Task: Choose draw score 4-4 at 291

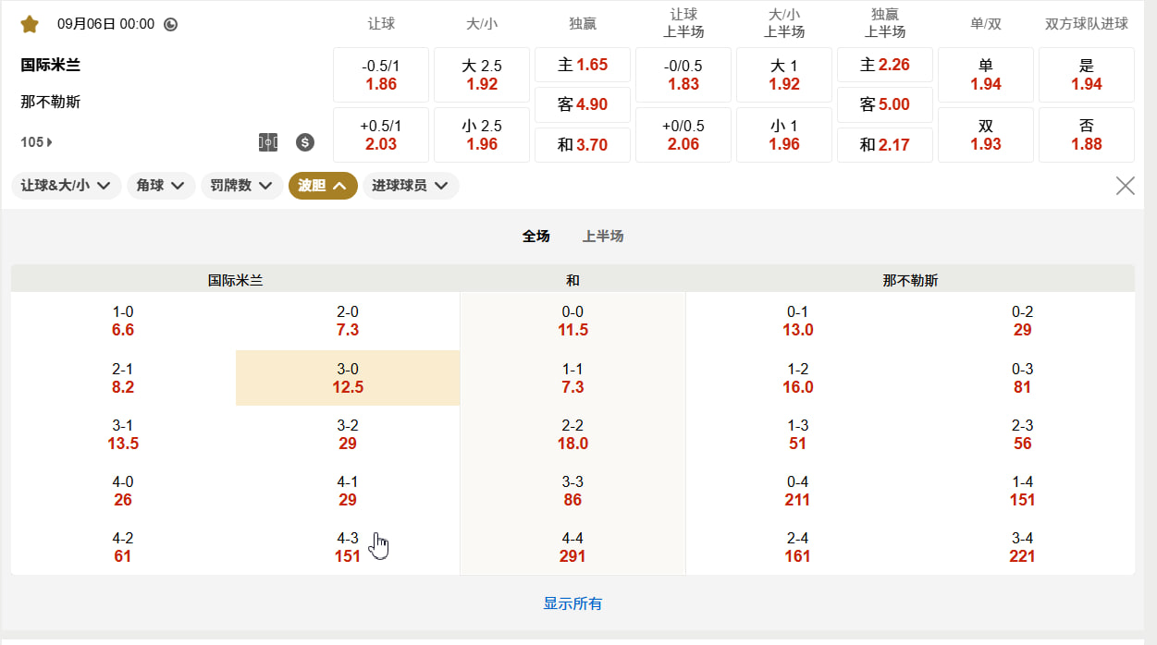Action: tap(572, 547)
